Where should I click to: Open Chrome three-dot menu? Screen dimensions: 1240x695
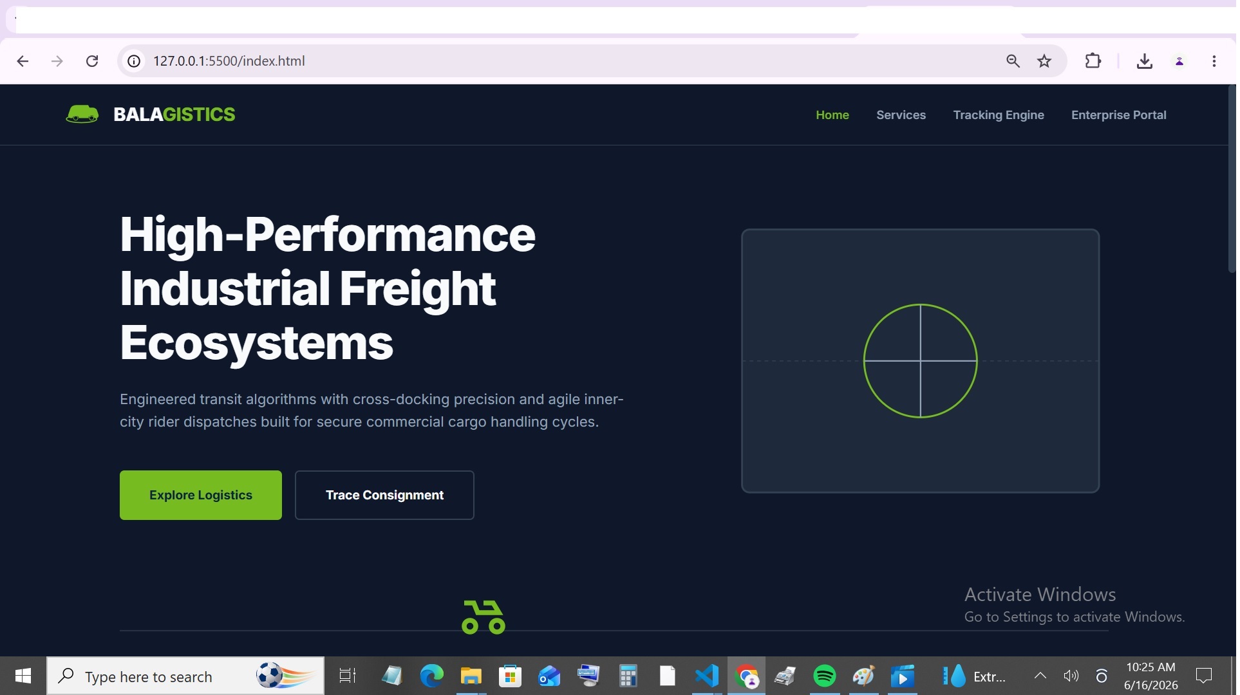point(1214,61)
